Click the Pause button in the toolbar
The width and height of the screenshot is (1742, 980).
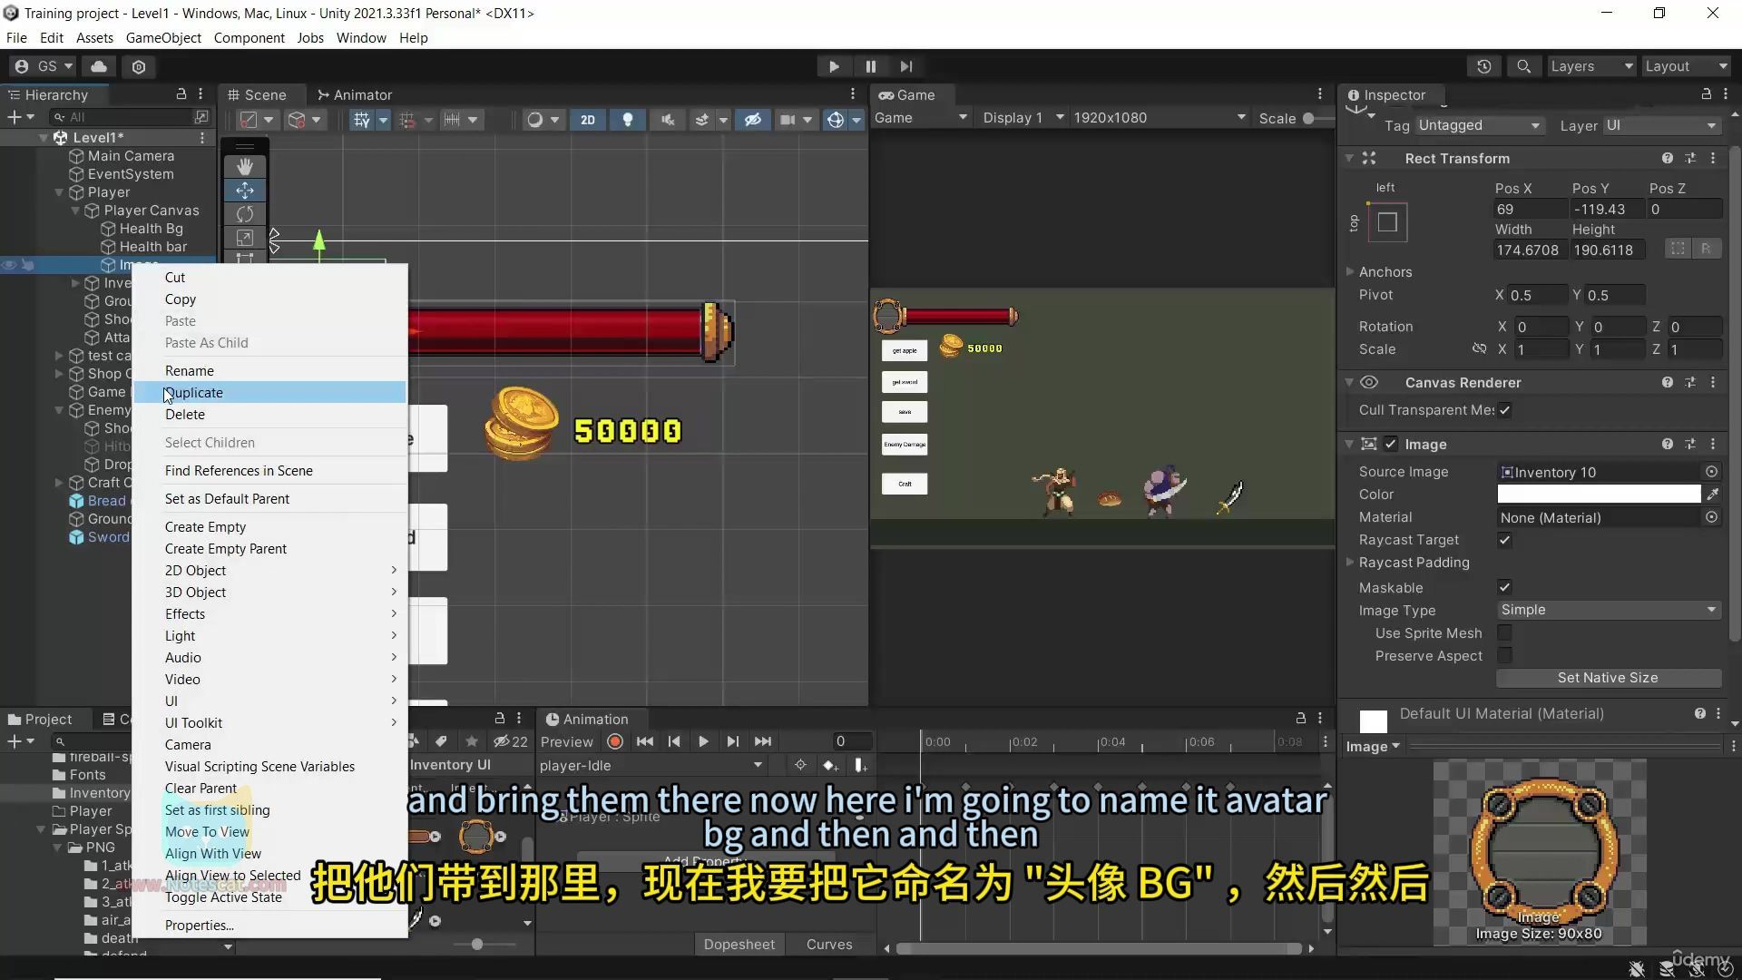[x=870, y=66]
